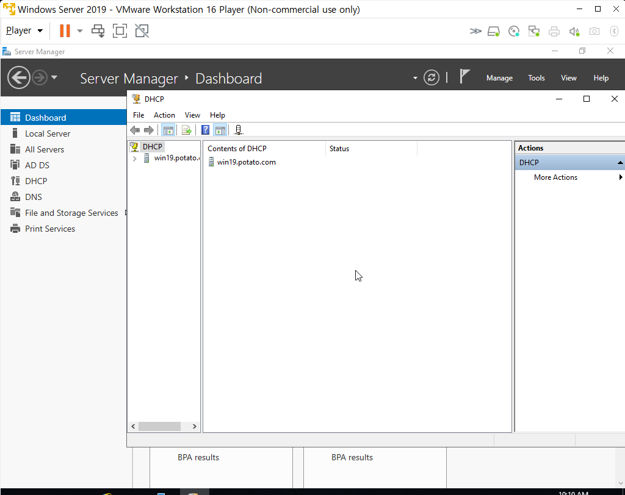
Task: Click VMware Bluetooth device icon
Action: click(x=614, y=31)
